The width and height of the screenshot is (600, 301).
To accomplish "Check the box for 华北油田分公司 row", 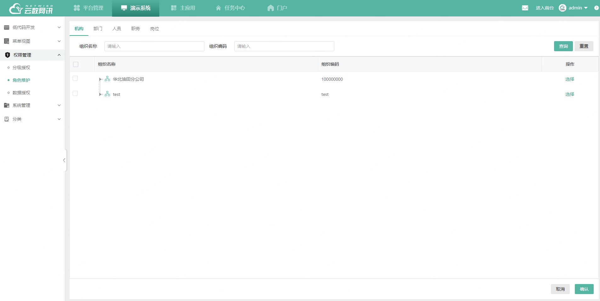I will (x=75, y=78).
